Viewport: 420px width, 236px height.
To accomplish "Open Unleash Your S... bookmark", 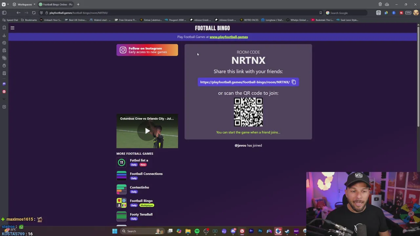I will coord(50,20).
